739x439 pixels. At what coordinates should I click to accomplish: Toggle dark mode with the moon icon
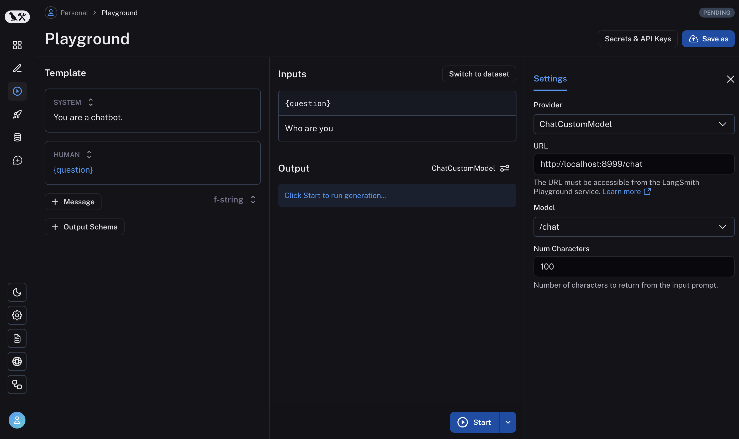point(17,292)
